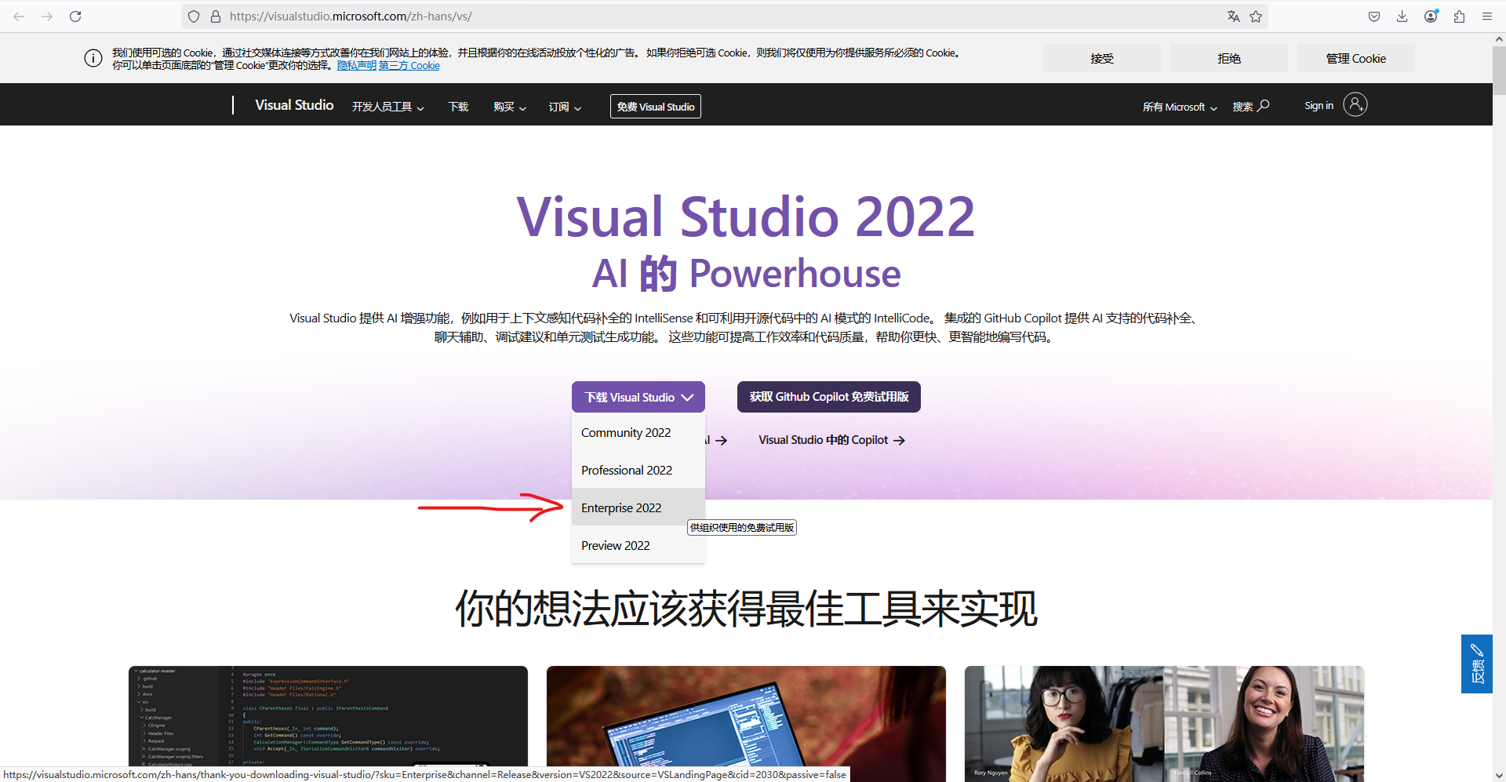Bookmark this page with the star icon

[x=1256, y=16]
